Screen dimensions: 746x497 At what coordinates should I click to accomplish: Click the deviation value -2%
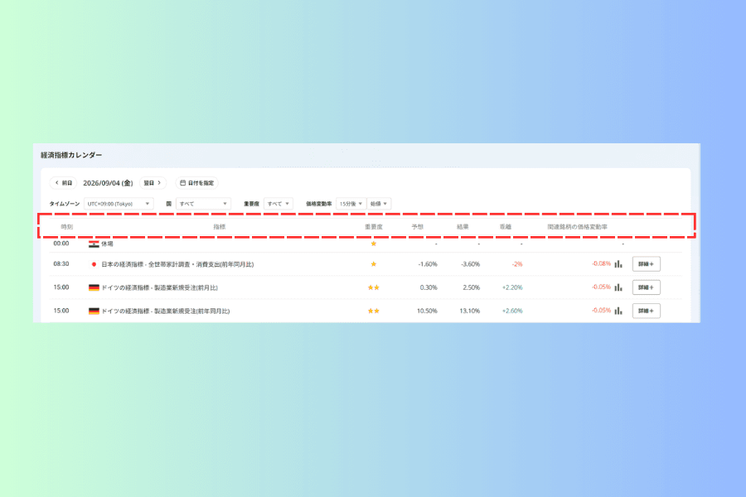tap(517, 264)
